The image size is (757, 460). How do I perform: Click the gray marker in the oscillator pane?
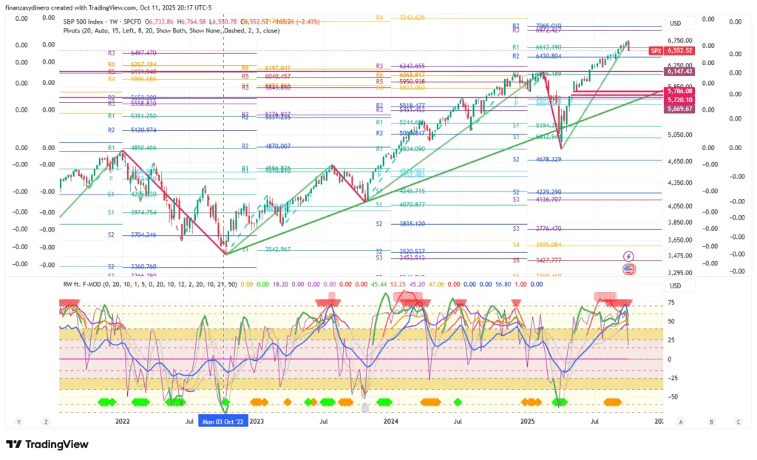pyautogui.click(x=364, y=407)
